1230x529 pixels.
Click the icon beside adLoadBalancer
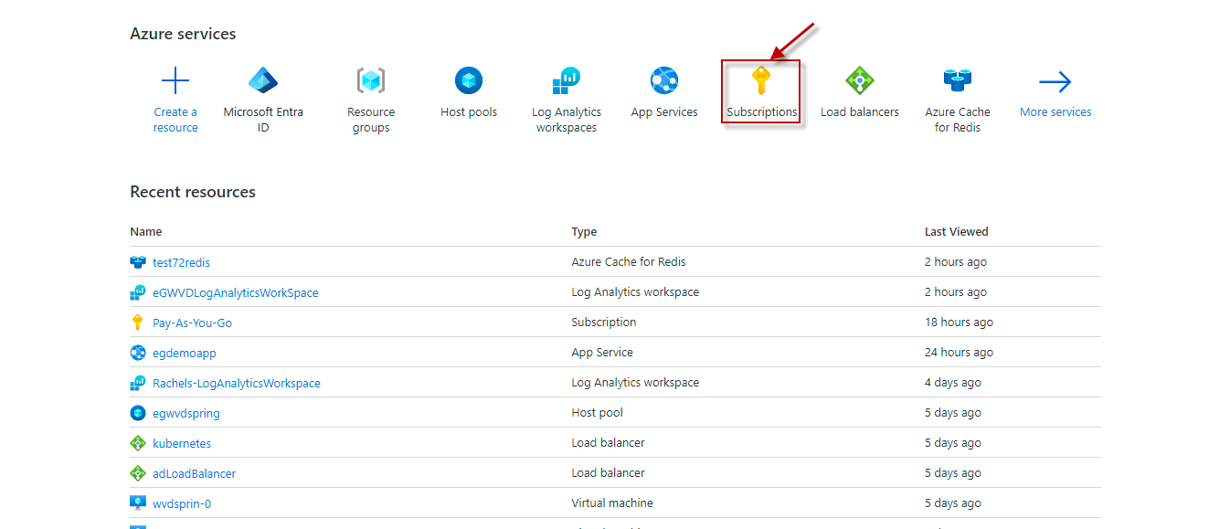pyautogui.click(x=138, y=473)
